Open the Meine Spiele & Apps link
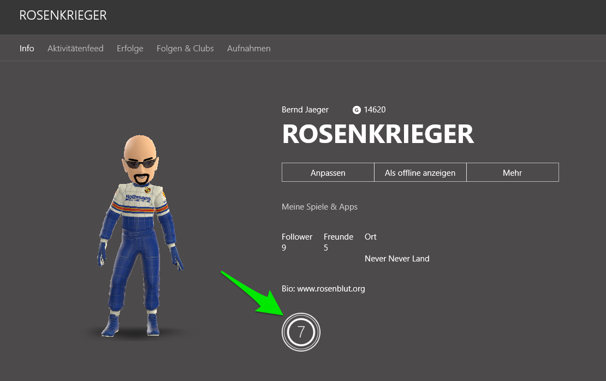 (319, 207)
